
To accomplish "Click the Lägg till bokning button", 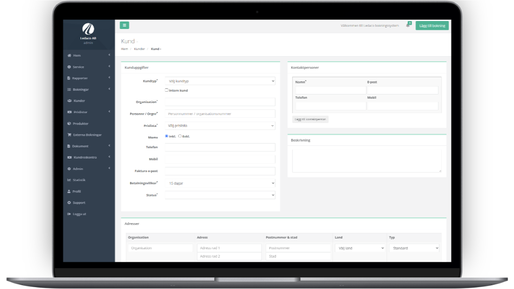I will click(432, 26).
